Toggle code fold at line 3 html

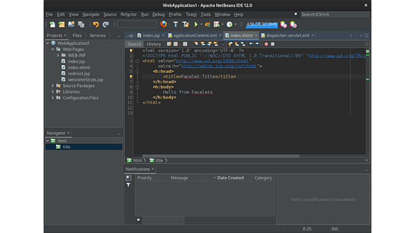tap(137, 61)
